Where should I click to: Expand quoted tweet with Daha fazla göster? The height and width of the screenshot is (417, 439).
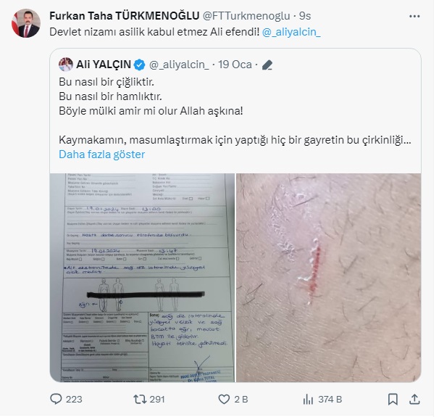[x=102, y=154]
